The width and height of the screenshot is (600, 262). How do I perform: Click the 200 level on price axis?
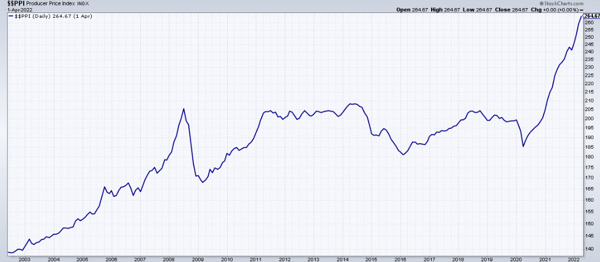pyautogui.click(x=589, y=118)
